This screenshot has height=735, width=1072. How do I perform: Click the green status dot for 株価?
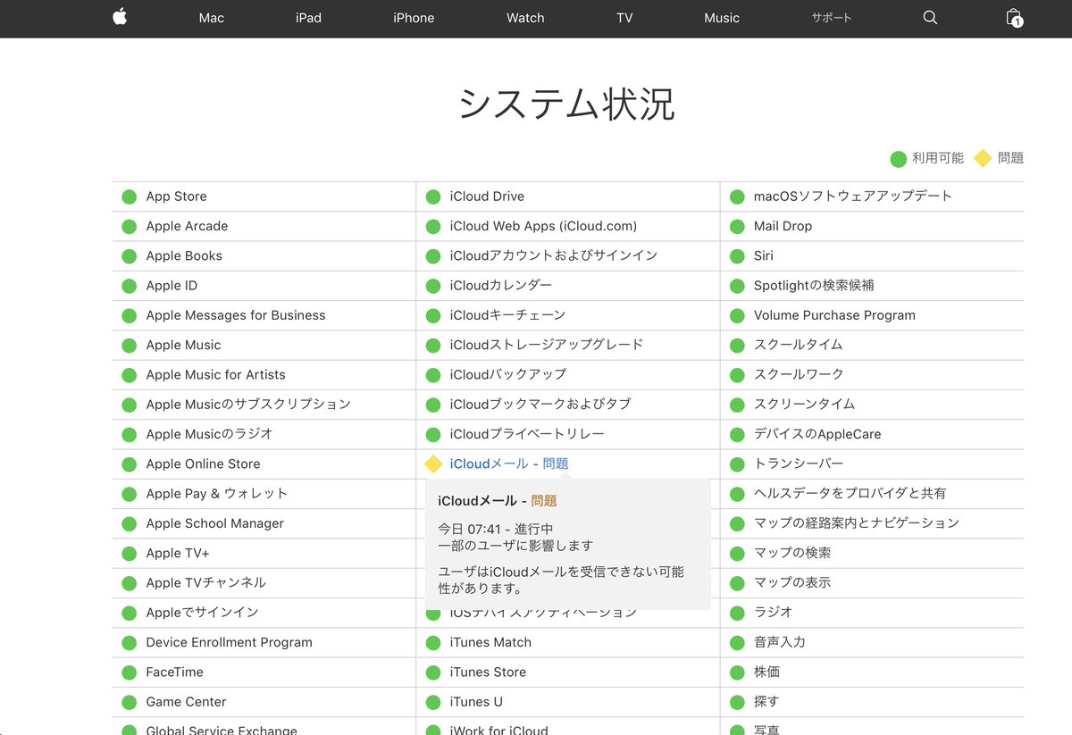[737, 672]
